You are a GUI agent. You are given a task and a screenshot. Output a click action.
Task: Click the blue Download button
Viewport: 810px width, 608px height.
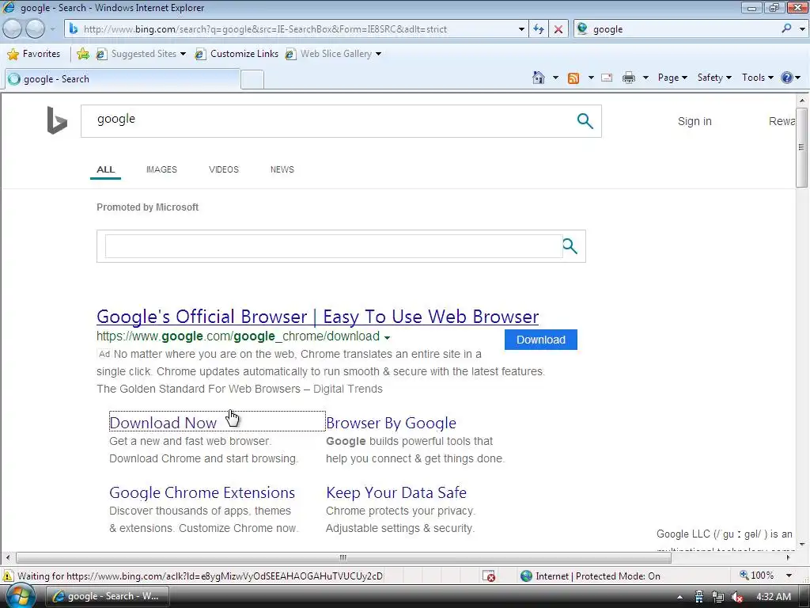(540, 340)
